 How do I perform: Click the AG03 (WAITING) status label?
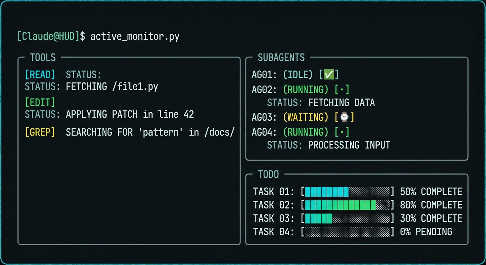coord(305,117)
